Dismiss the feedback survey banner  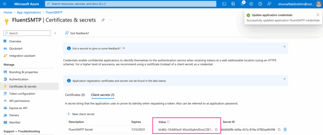[285, 47]
